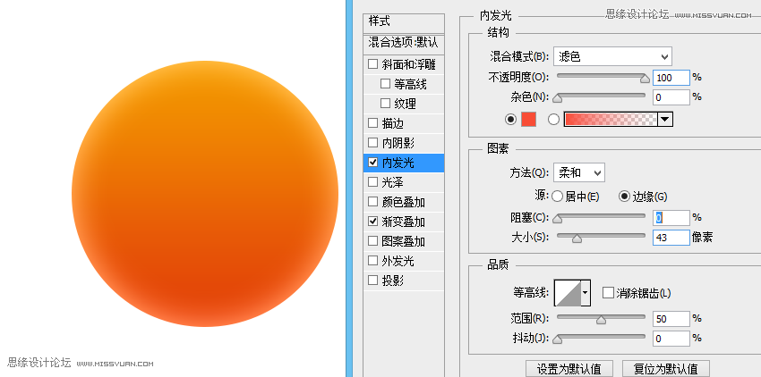Enable the 等高线 sub-option checkbox
This screenshot has height=377, width=761.
tap(385, 84)
